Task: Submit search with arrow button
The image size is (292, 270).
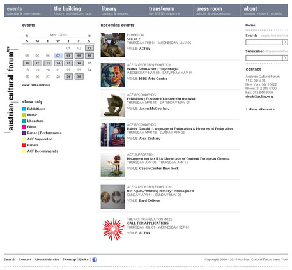Action: coord(285,42)
